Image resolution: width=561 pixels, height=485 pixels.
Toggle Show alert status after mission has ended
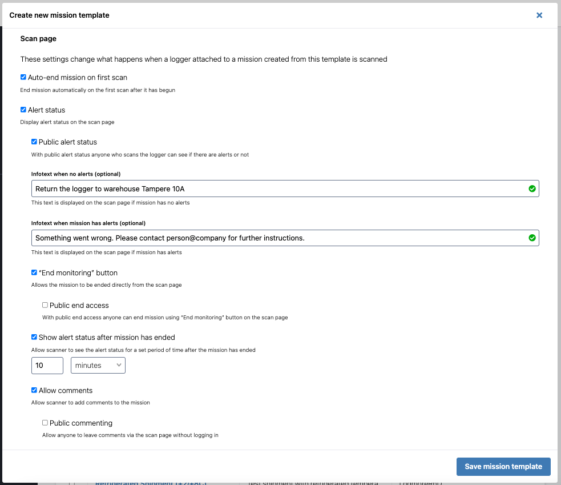pos(34,337)
